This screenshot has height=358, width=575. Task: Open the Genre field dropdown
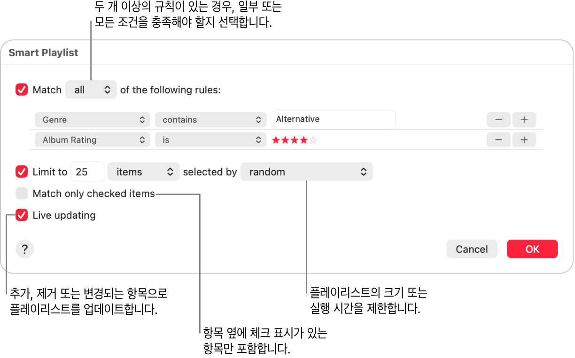click(93, 120)
